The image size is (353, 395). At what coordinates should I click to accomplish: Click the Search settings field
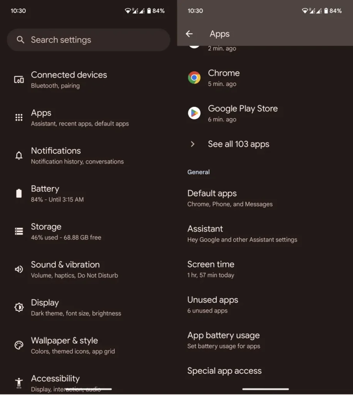click(x=89, y=40)
